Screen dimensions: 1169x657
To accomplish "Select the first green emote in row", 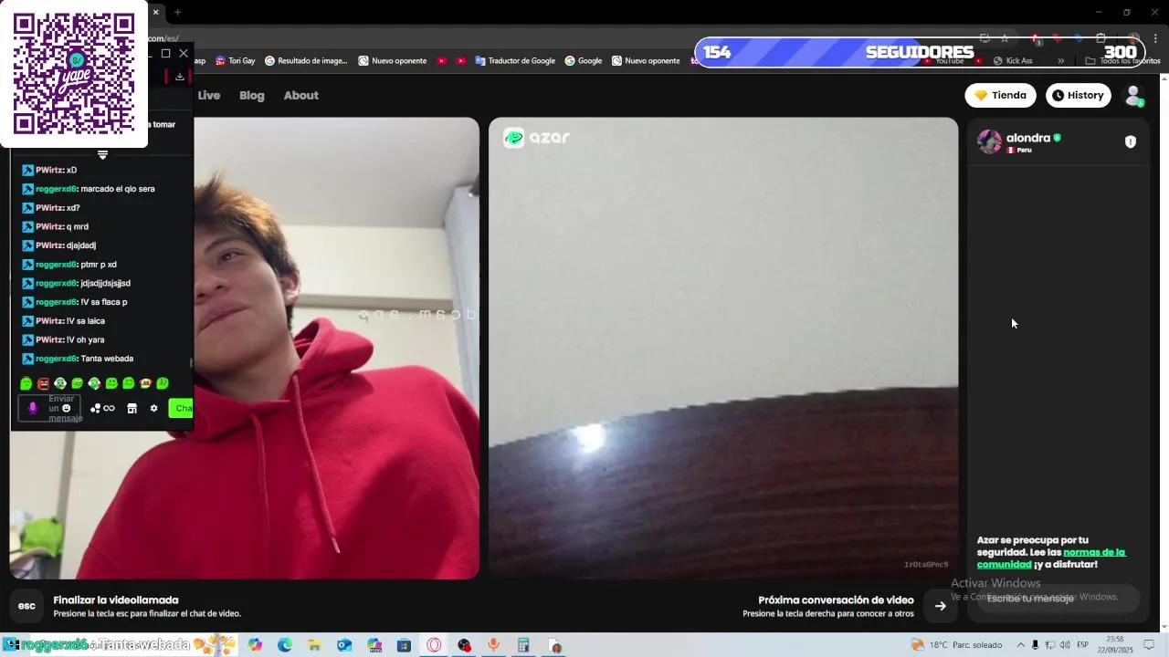I will [26, 383].
